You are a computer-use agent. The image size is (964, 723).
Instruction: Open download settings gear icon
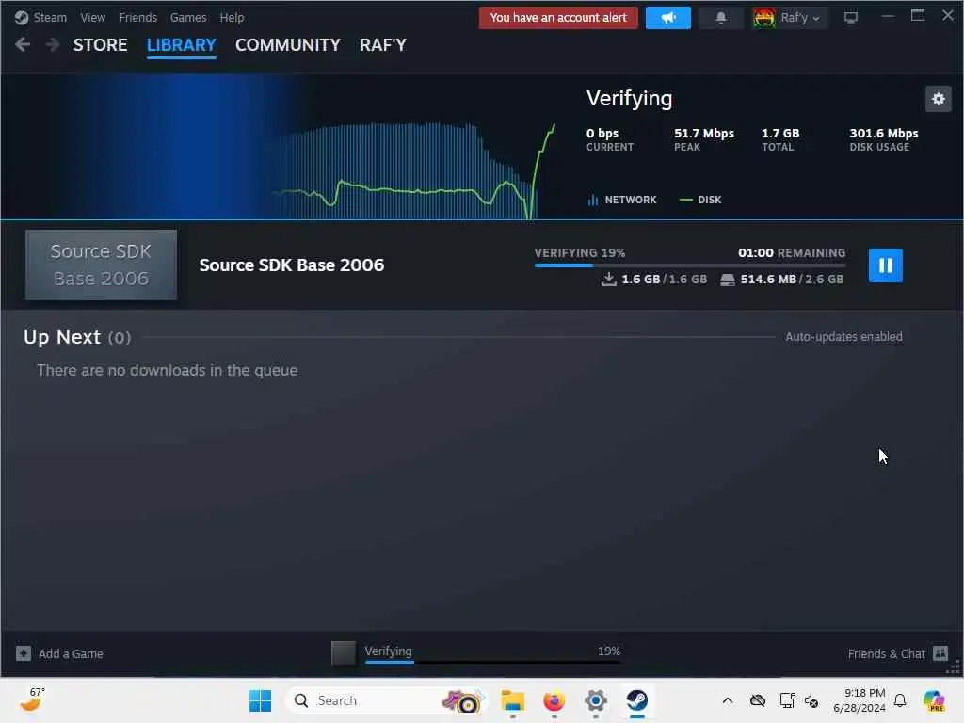click(939, 99)
